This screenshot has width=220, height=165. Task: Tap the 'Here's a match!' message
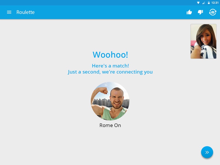coord(111,66)
